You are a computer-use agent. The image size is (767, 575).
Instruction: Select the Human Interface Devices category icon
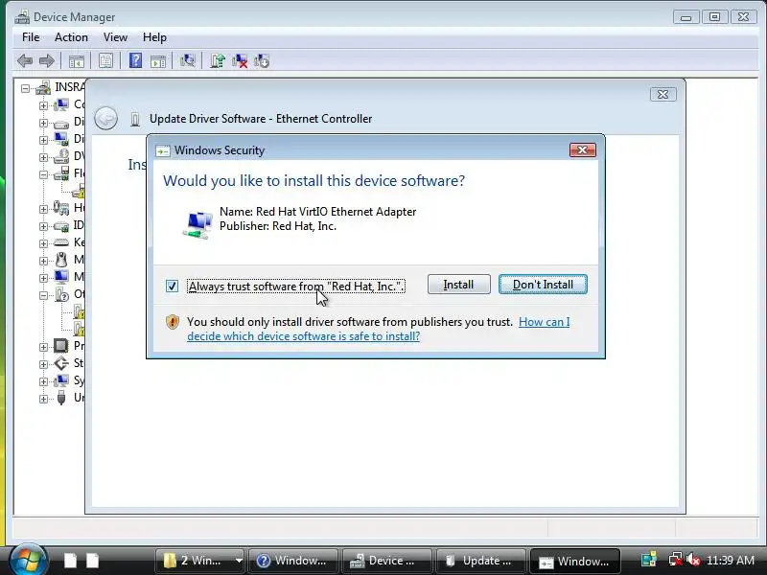(x=61, y=208)
